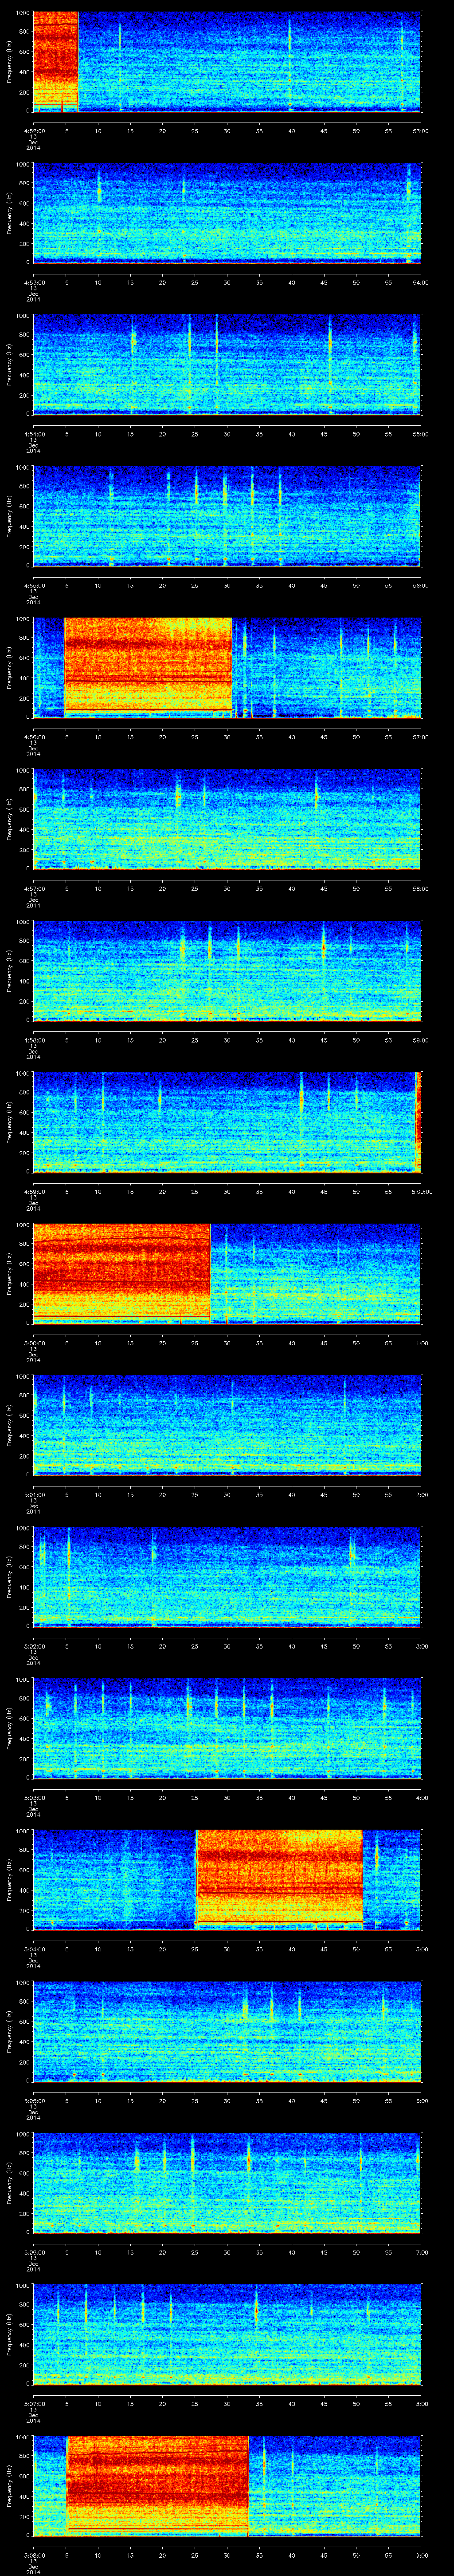Open the 5:03:00 spectrogram panel
Image resolution: width=454 pixels, height=2576 pixels.
[x=227, y=1727]
